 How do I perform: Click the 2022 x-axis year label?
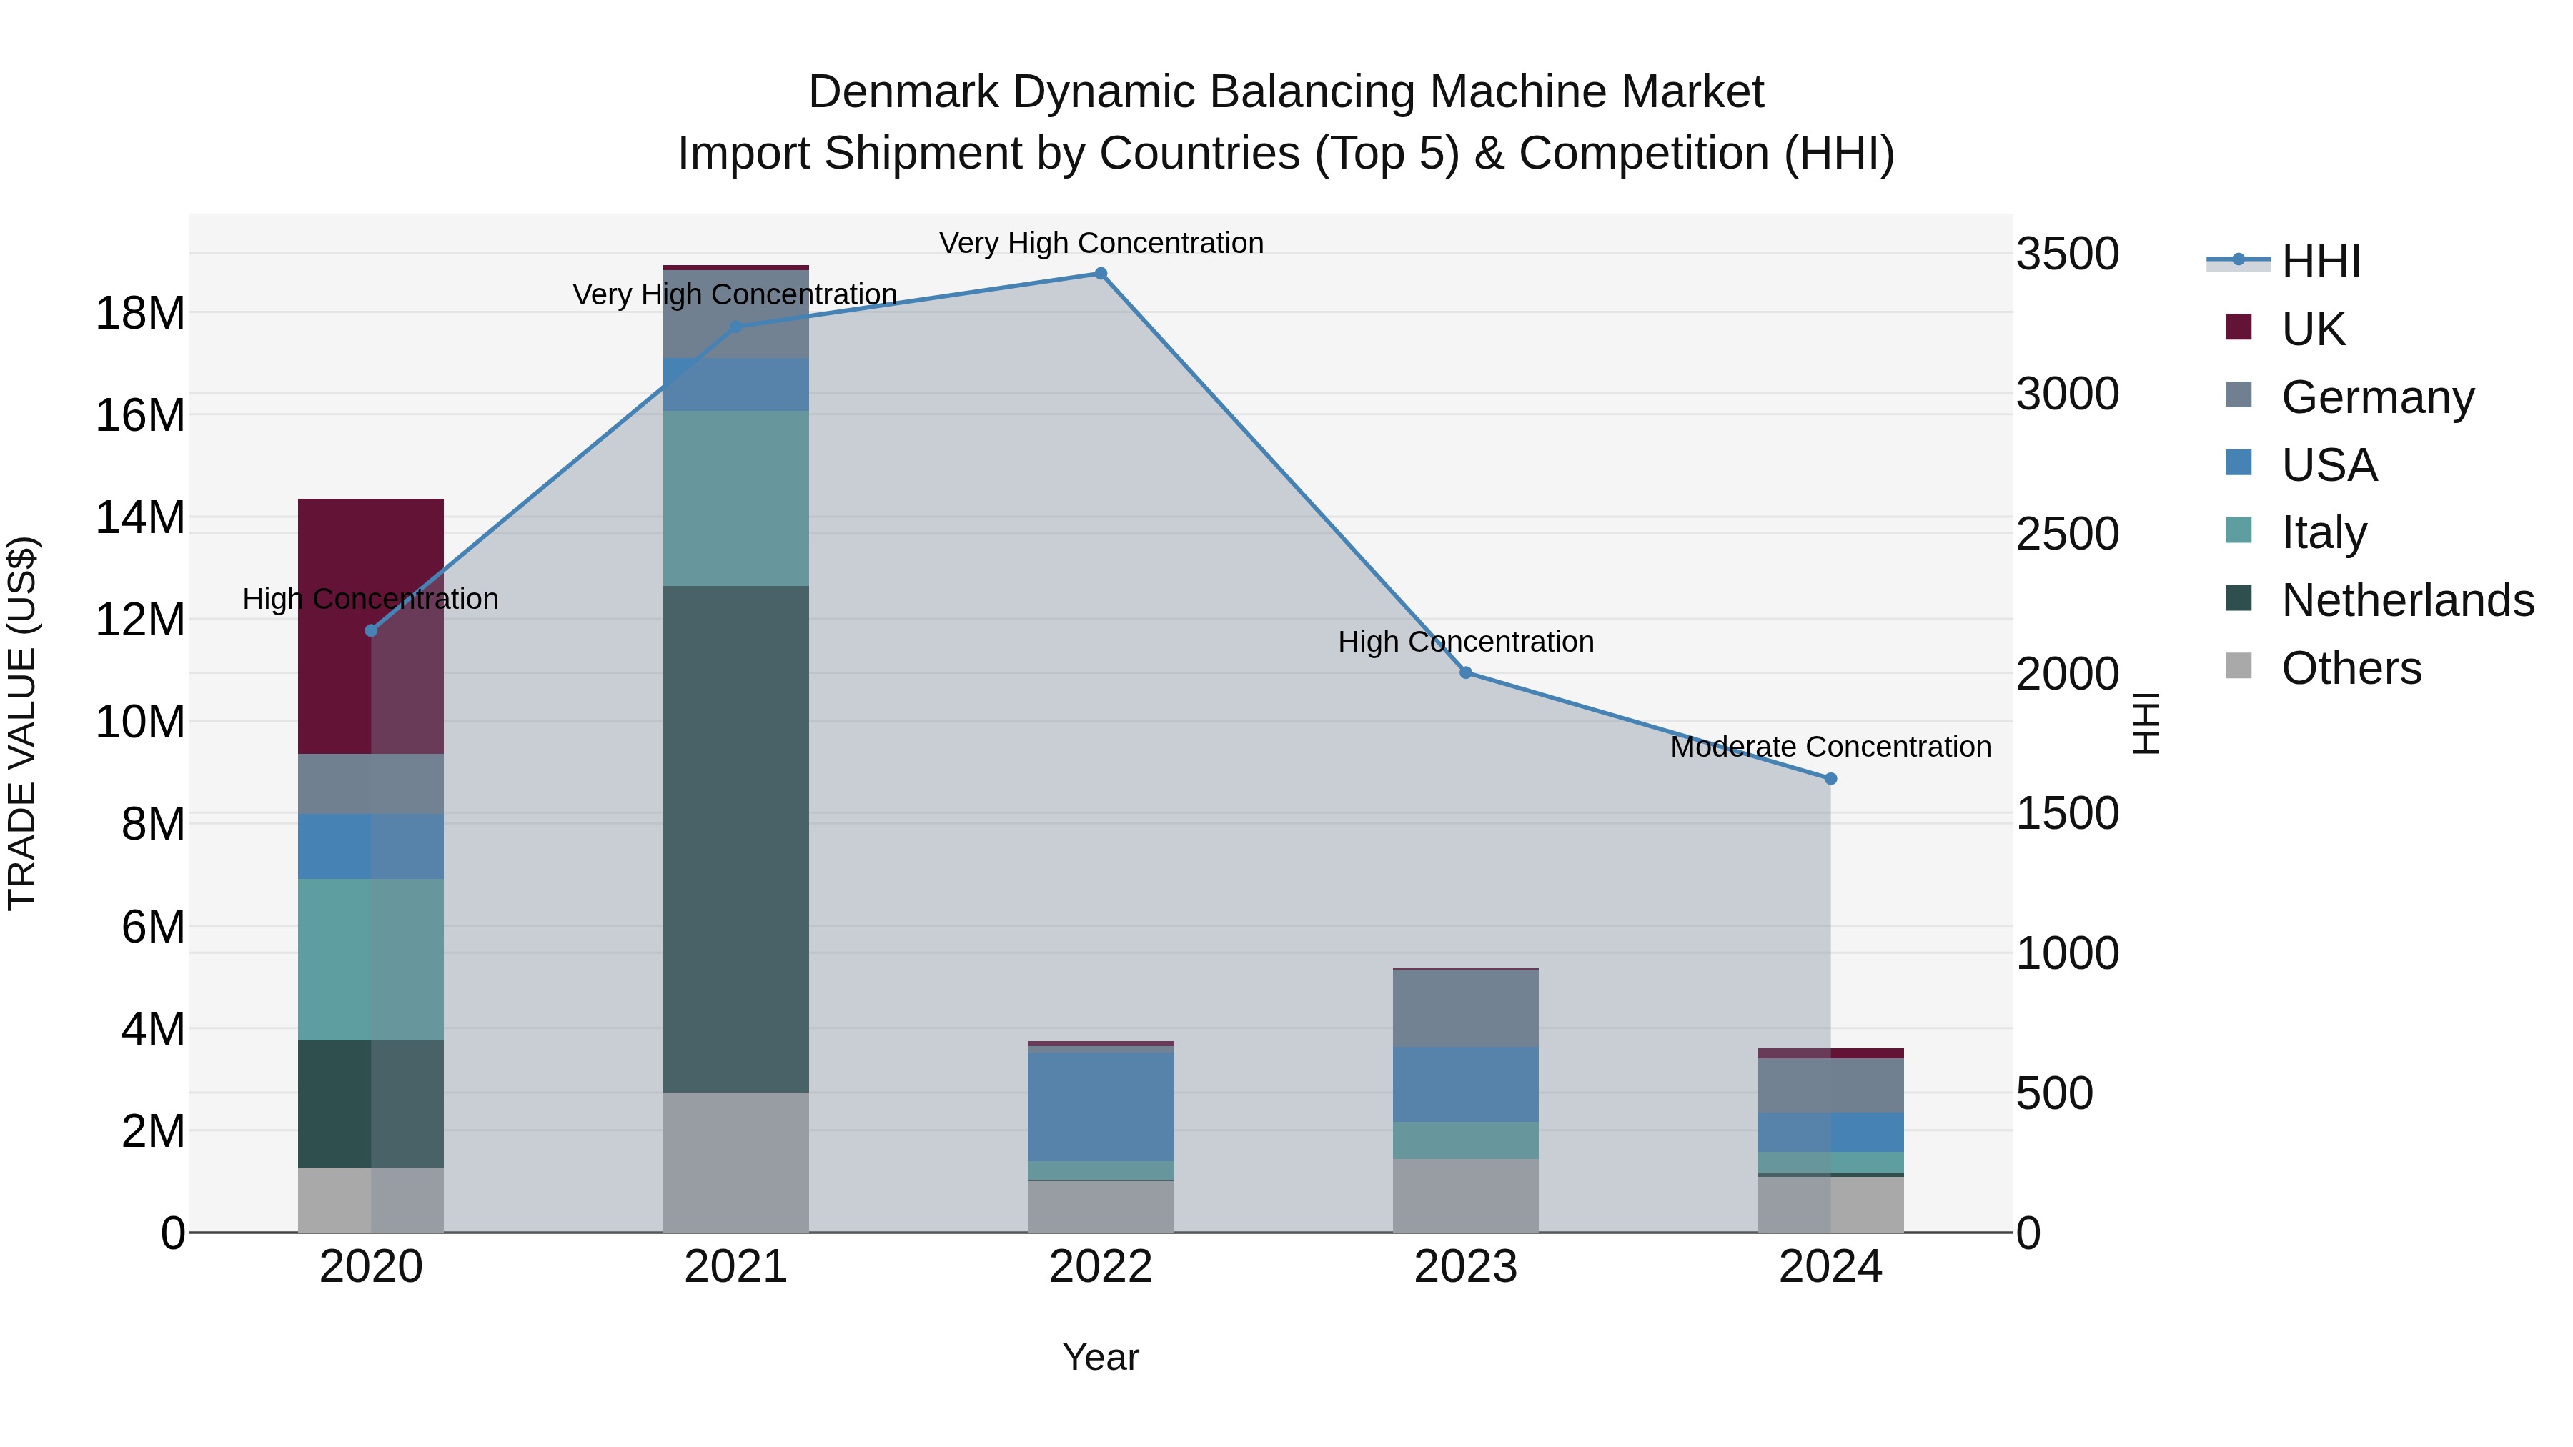[x=1101, y=1267]
